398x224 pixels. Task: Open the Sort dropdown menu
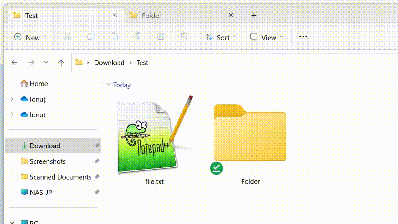point(220,37)
